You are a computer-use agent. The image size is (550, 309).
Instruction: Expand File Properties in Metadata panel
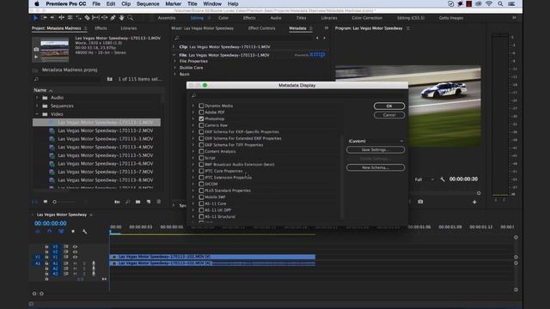click(174, 61)
